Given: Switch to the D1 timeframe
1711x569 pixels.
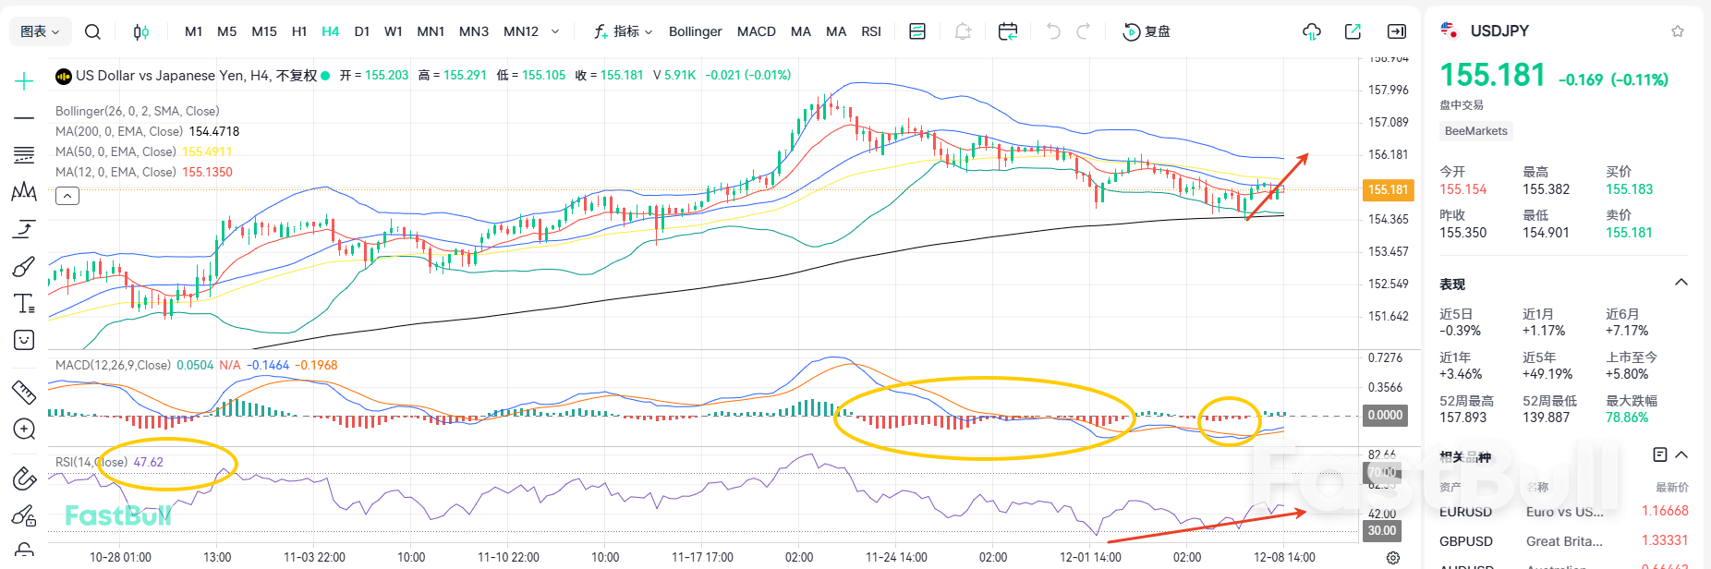Looking at the screenshot, I should pos(362,32).
